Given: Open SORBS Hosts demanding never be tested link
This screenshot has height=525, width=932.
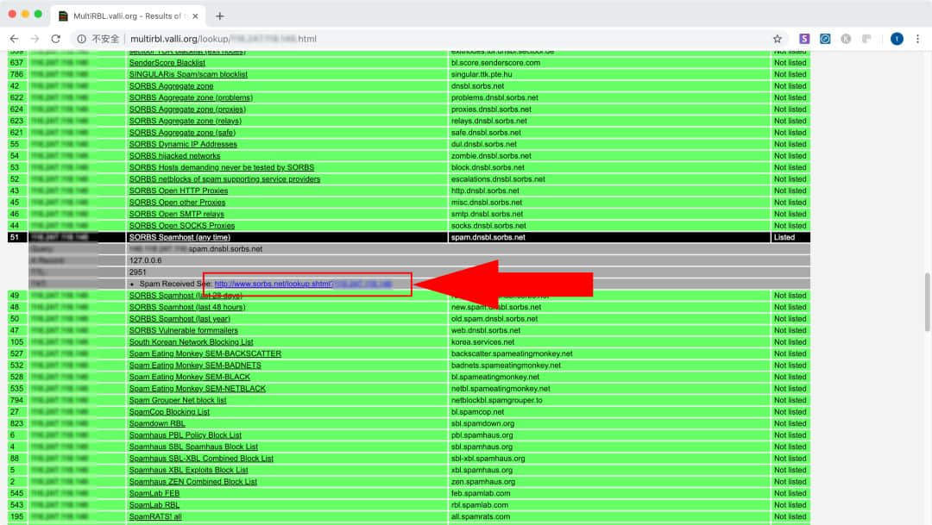Looking at the screenshot, I should (x=222, y=167).
